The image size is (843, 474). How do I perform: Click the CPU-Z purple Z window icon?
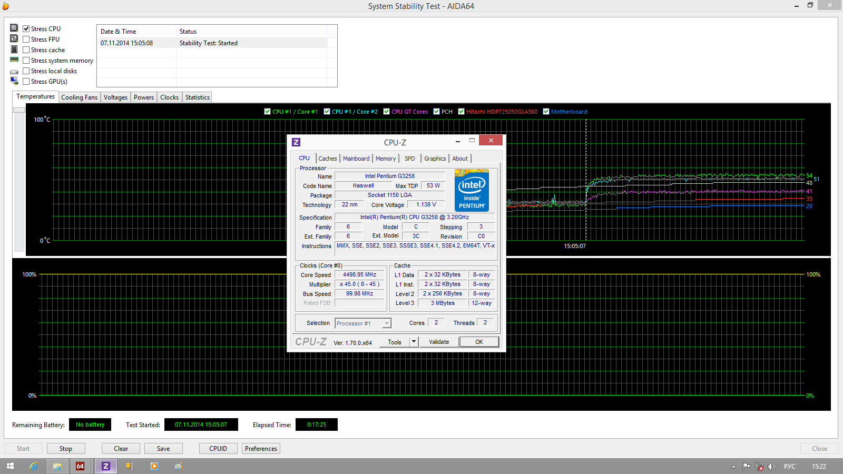(x=296, y=142)
